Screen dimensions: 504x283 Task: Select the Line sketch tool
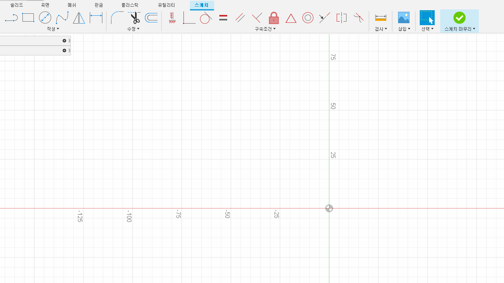(11, 18)
